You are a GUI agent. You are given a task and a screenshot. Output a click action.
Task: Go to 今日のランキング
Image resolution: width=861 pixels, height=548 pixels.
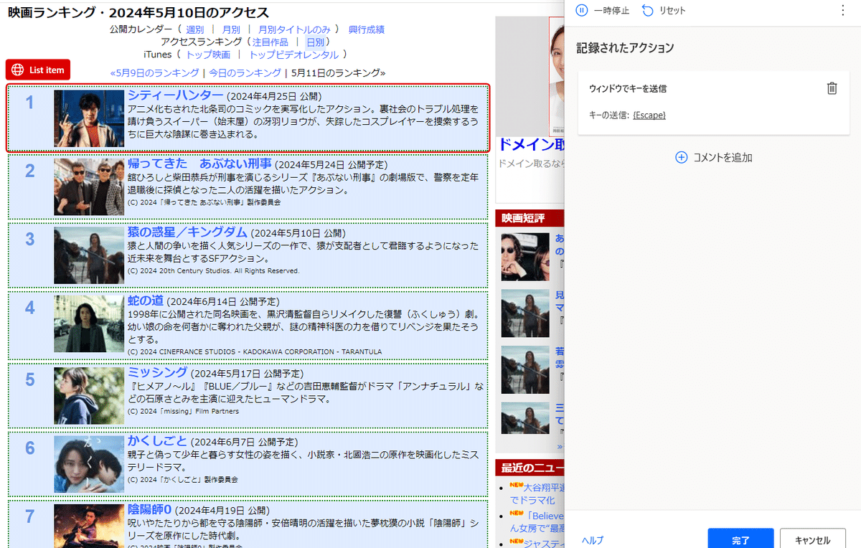pos(245,72)
